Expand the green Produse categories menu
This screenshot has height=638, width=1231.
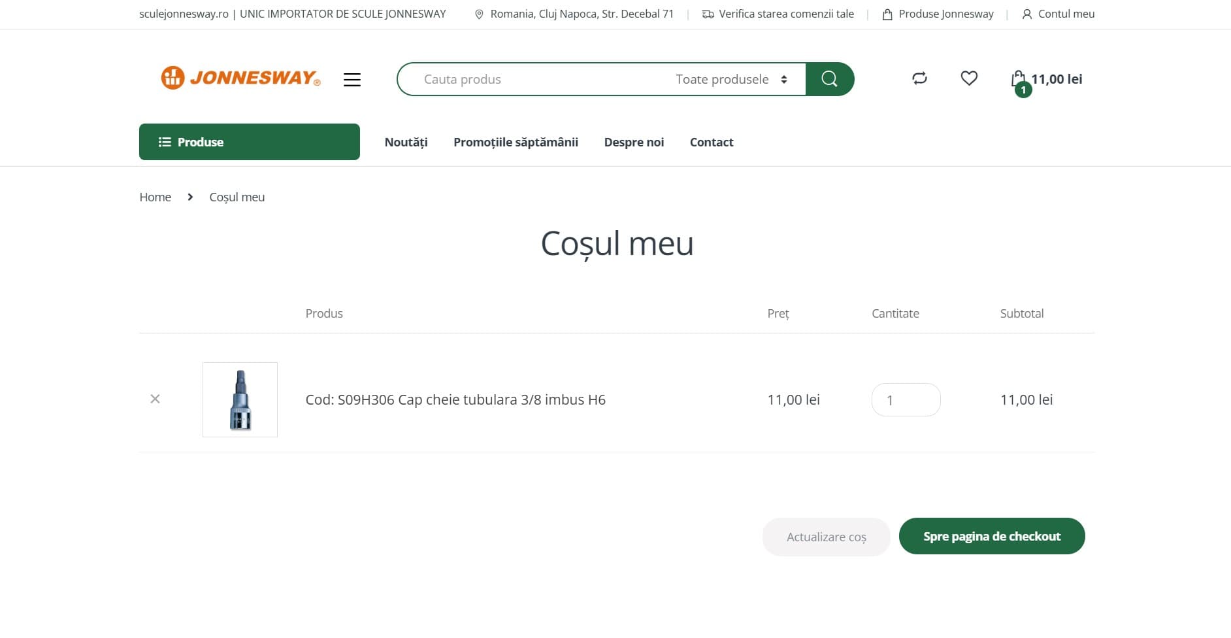[250, 142]
